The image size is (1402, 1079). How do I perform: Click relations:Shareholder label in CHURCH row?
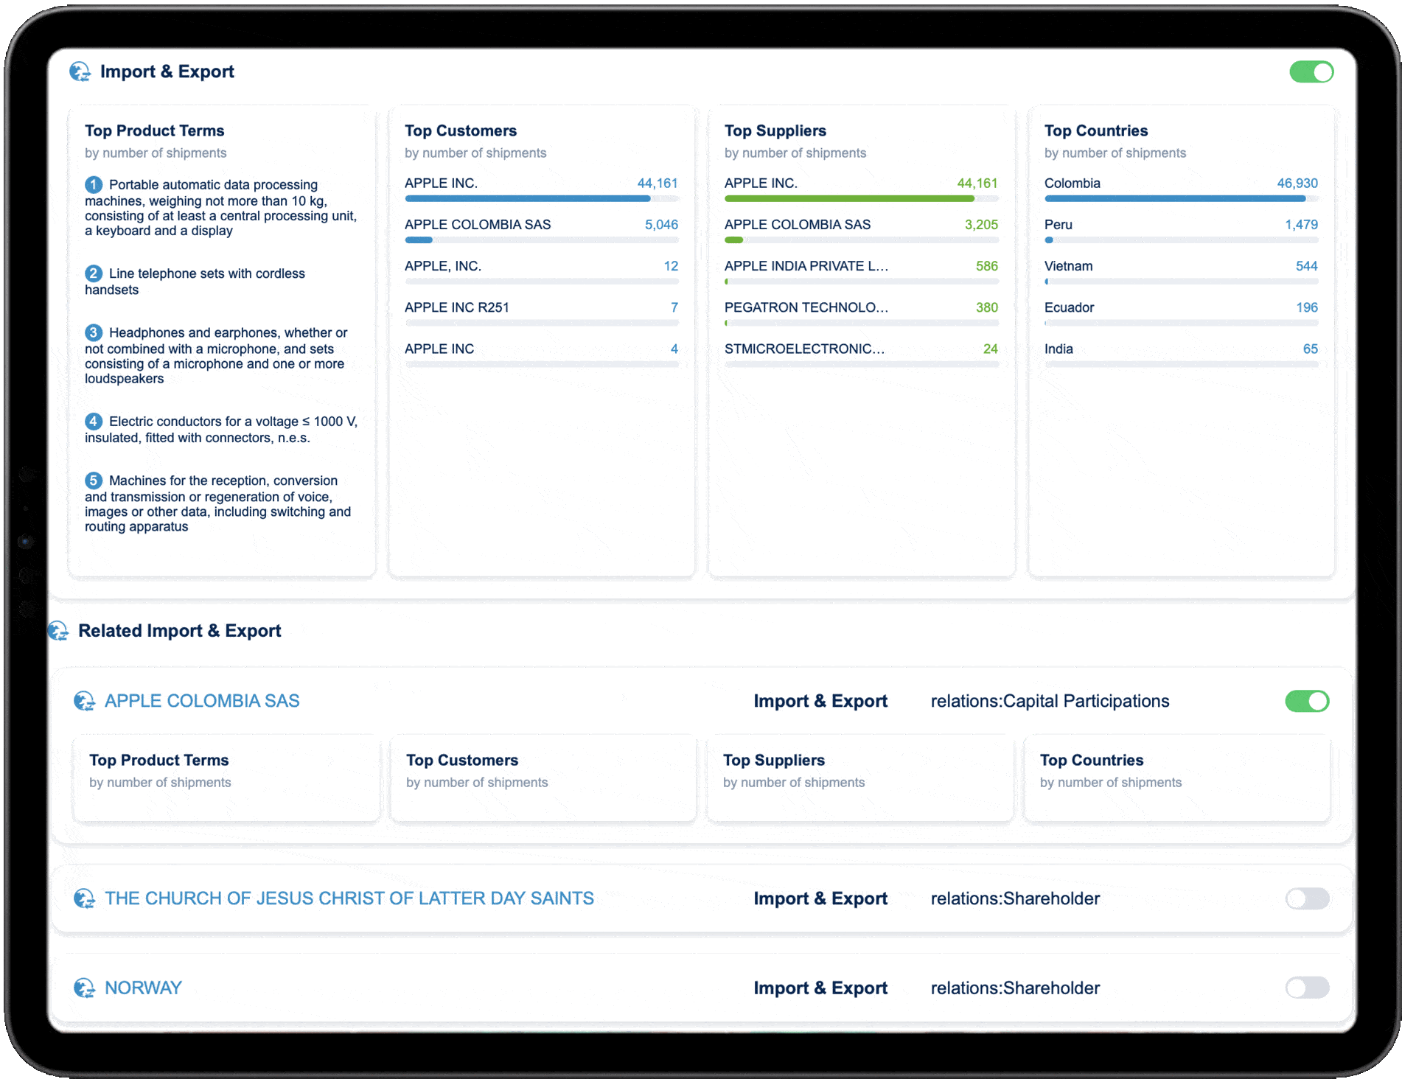[x=1015, y=898]
